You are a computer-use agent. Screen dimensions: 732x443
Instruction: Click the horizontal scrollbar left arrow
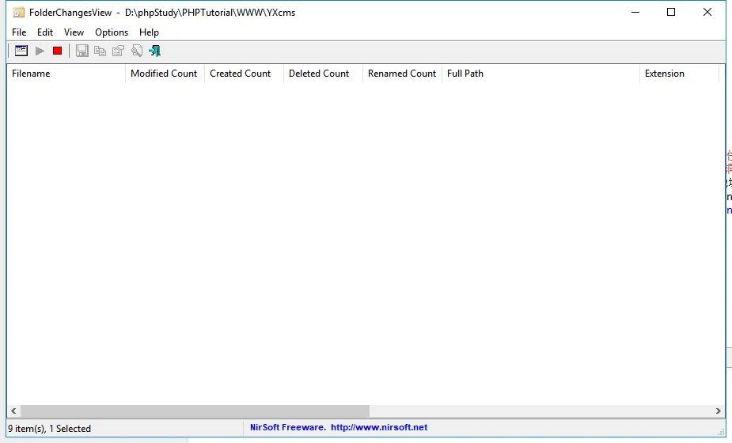13,411
